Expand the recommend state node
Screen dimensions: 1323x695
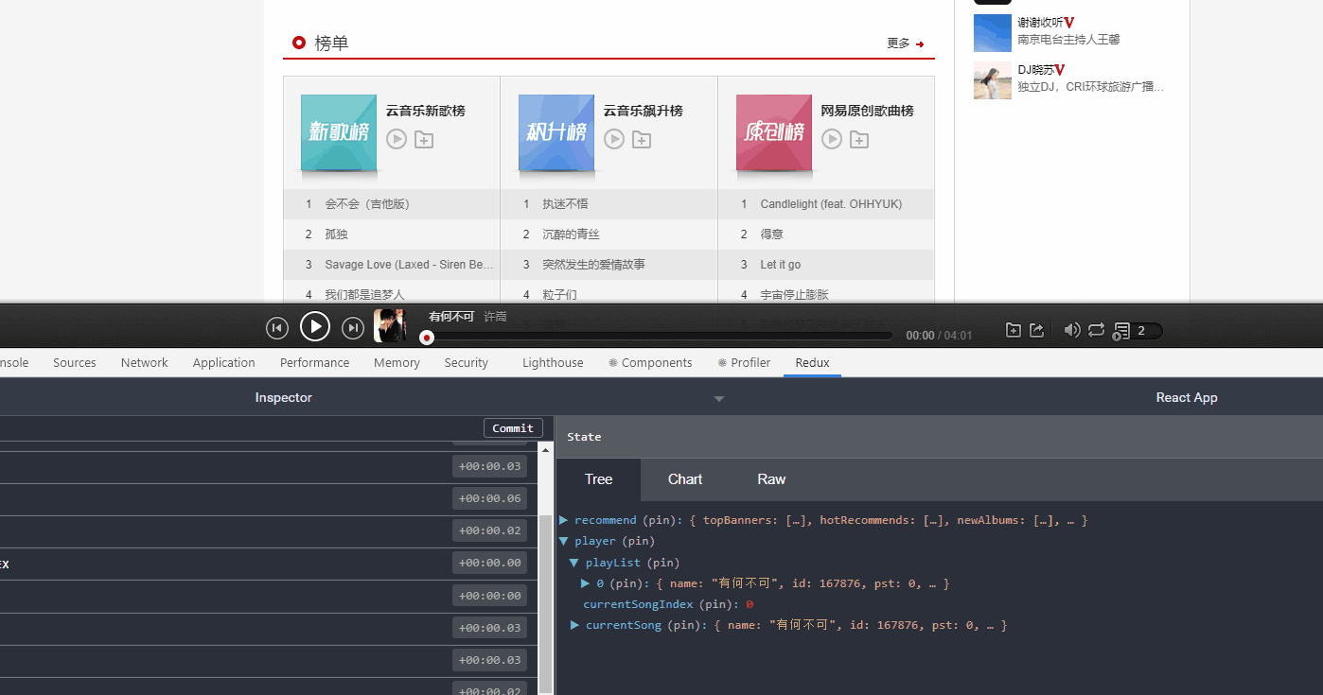coord(564,520)
